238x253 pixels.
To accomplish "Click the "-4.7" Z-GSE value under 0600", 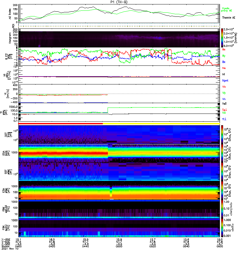I will click(220, 244).
